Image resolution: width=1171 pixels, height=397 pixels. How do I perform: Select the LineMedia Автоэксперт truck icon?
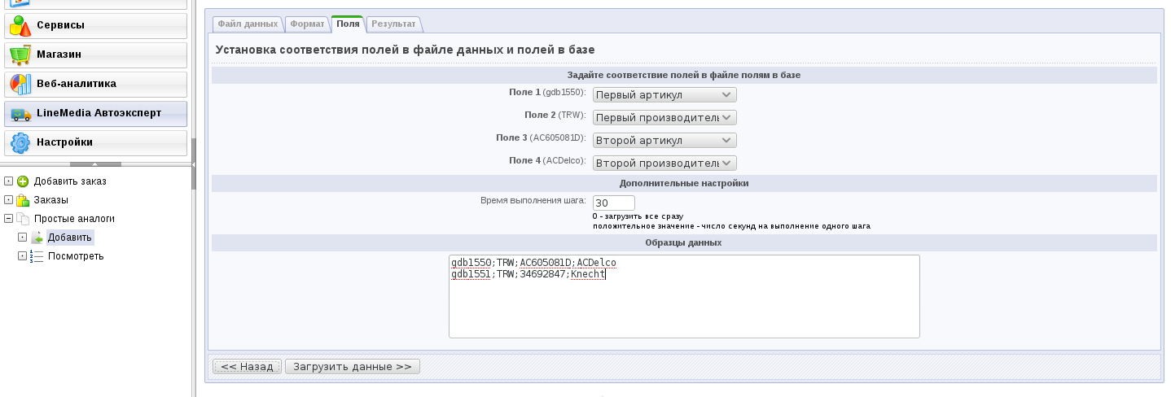point(20,113)
